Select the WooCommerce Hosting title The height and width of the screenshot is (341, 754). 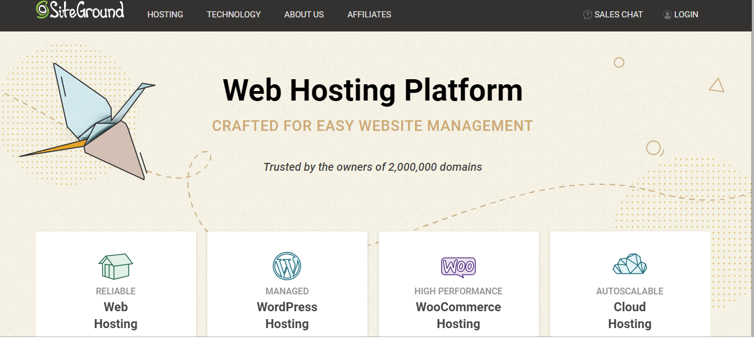[x=458, y=315]
